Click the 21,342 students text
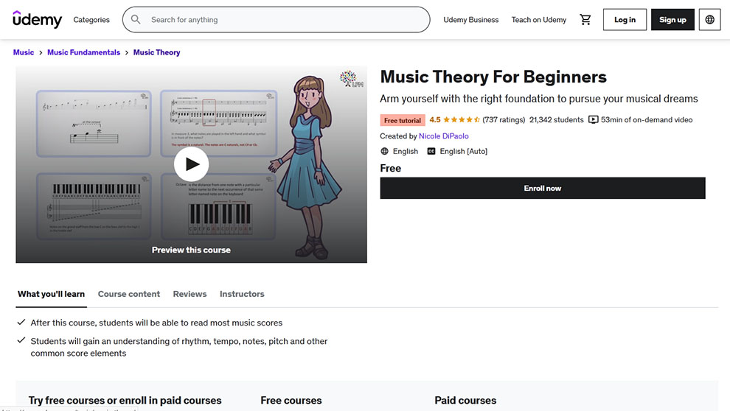The image size is (730, 411). pyautogui.click(x=556, y=120)
